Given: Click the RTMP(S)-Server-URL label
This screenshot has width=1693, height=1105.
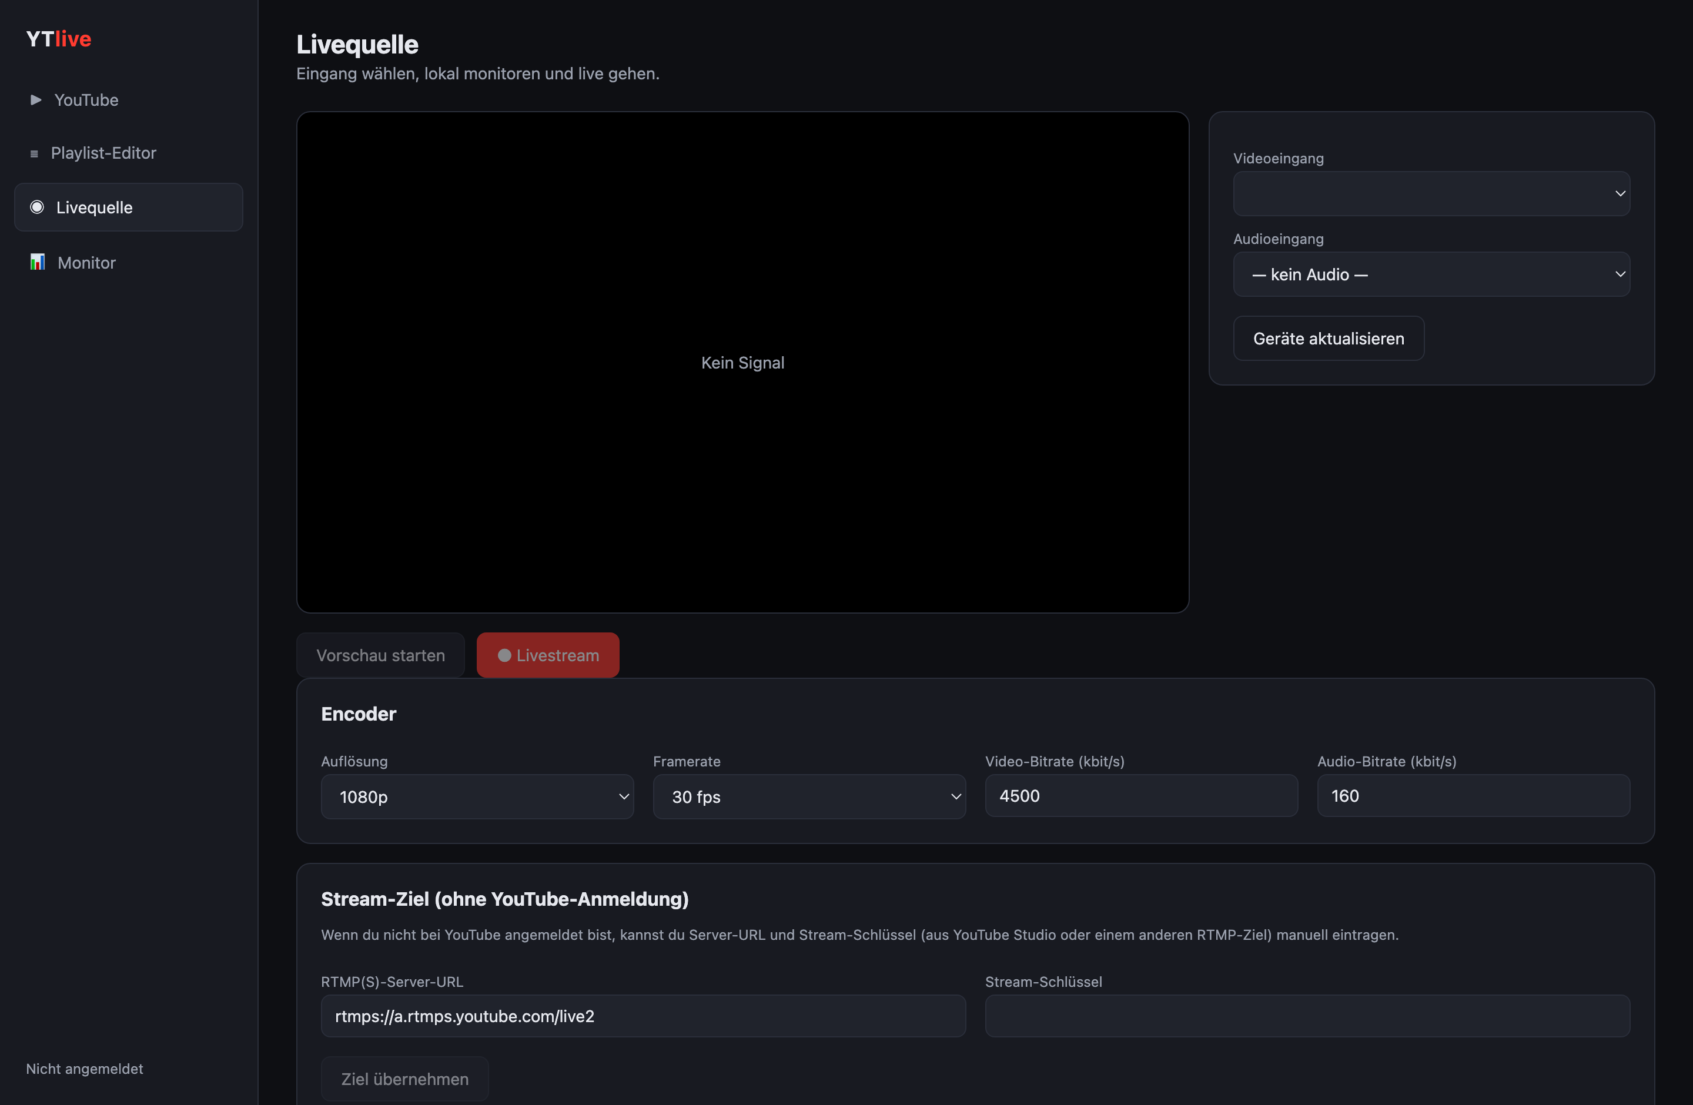Looking at the screenshot, I should point(392,982).
